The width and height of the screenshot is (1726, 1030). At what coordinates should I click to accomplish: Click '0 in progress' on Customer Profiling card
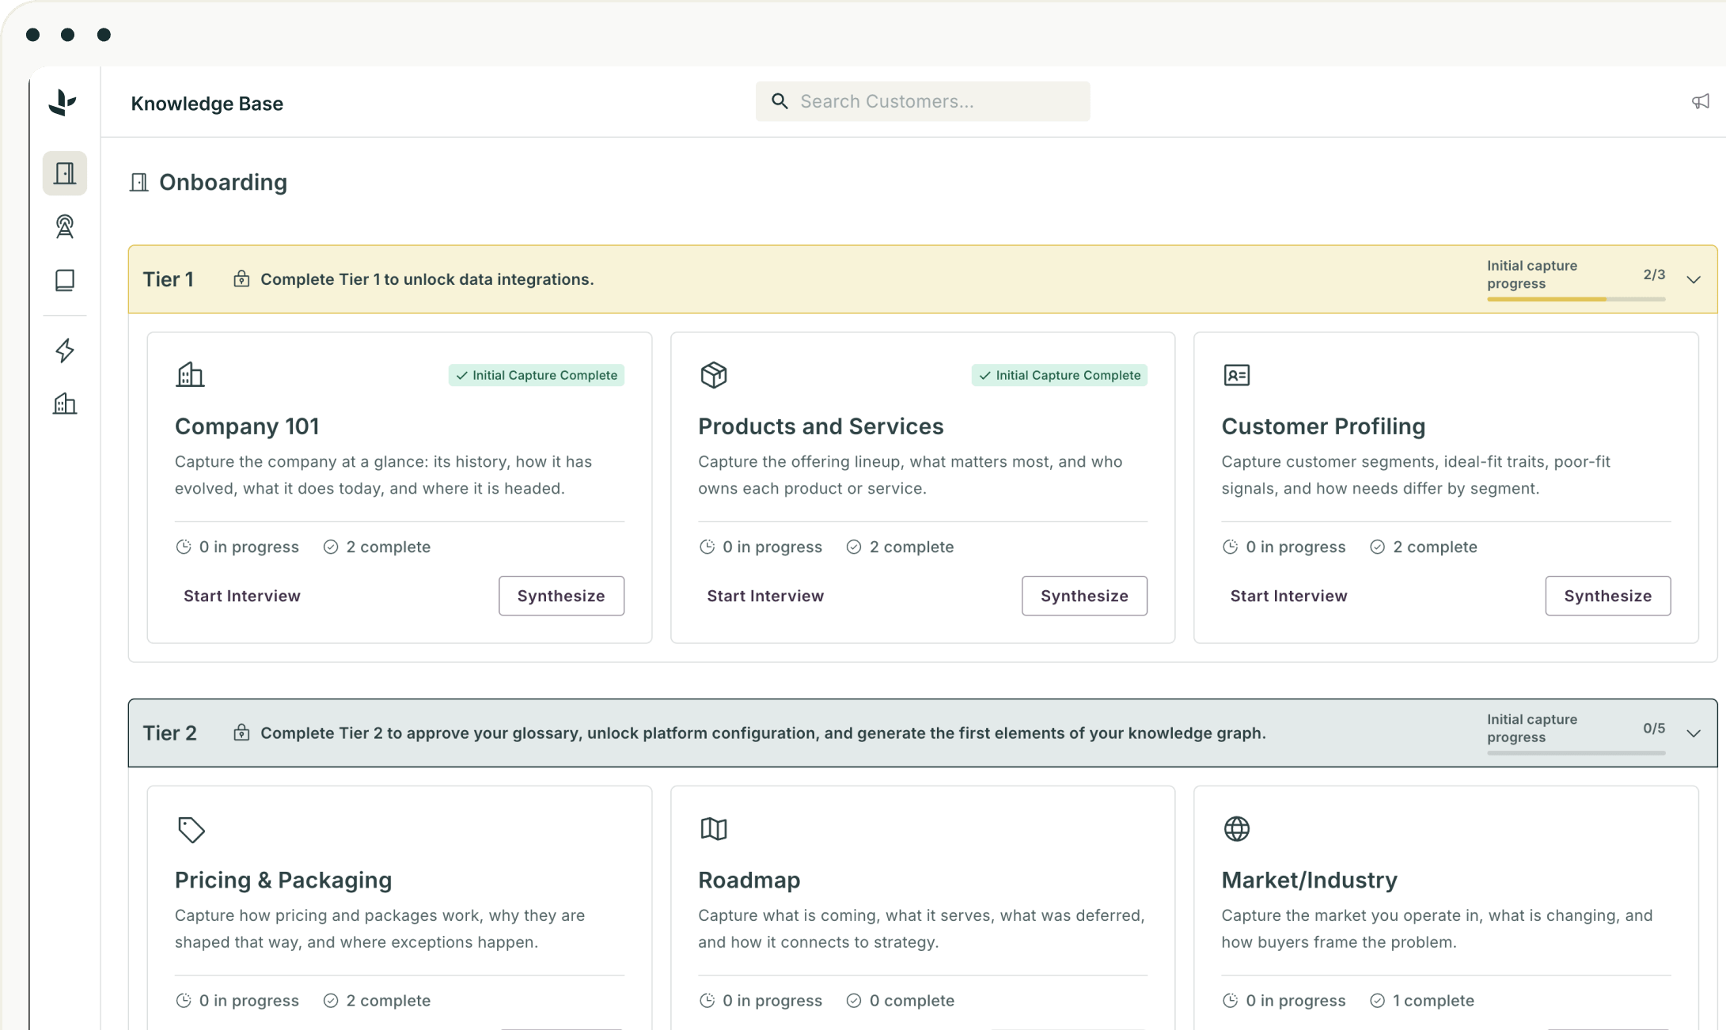(1284, 547)
